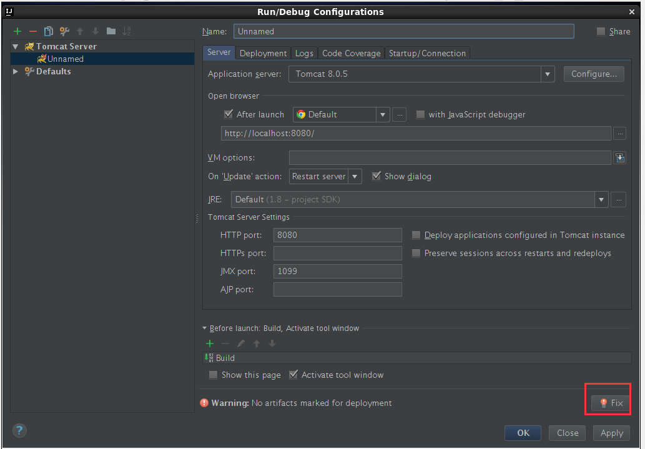The image size is (645, 449).
Task: Click the JMX port field
Action: 338,271
